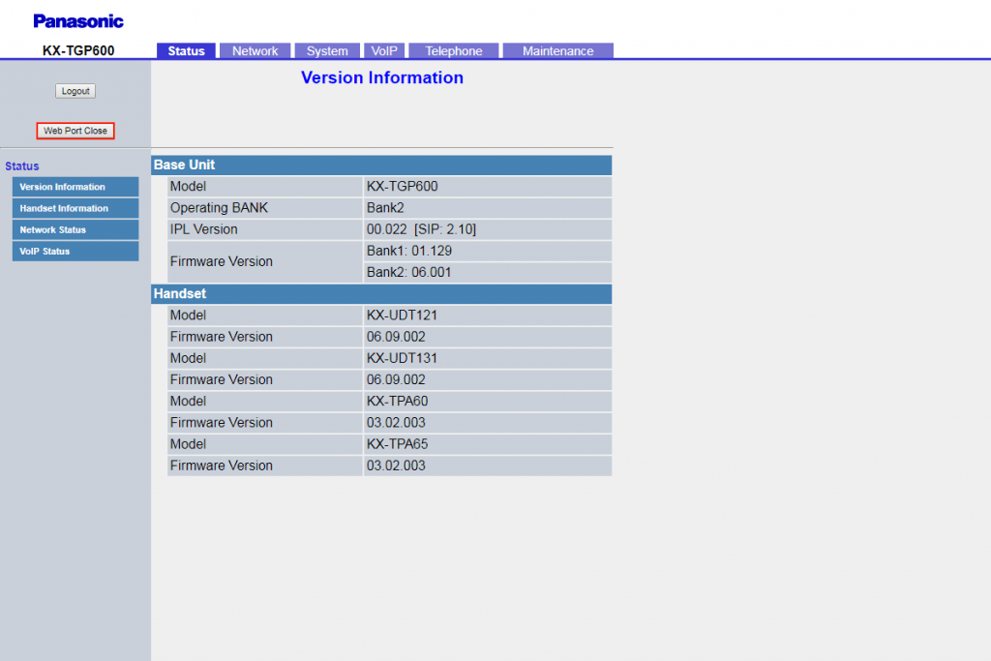This screenshot has width=991, height=661.
Task: Open the Status tab
Action: coord(186,51)
